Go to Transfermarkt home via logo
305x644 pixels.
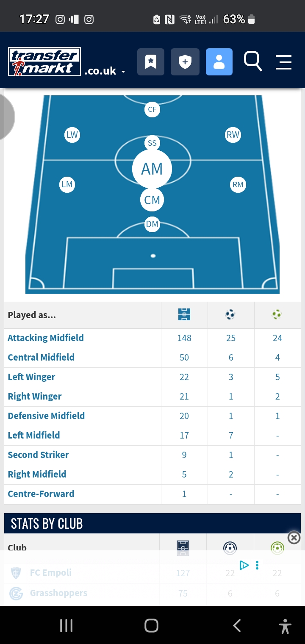pos(44,62)
